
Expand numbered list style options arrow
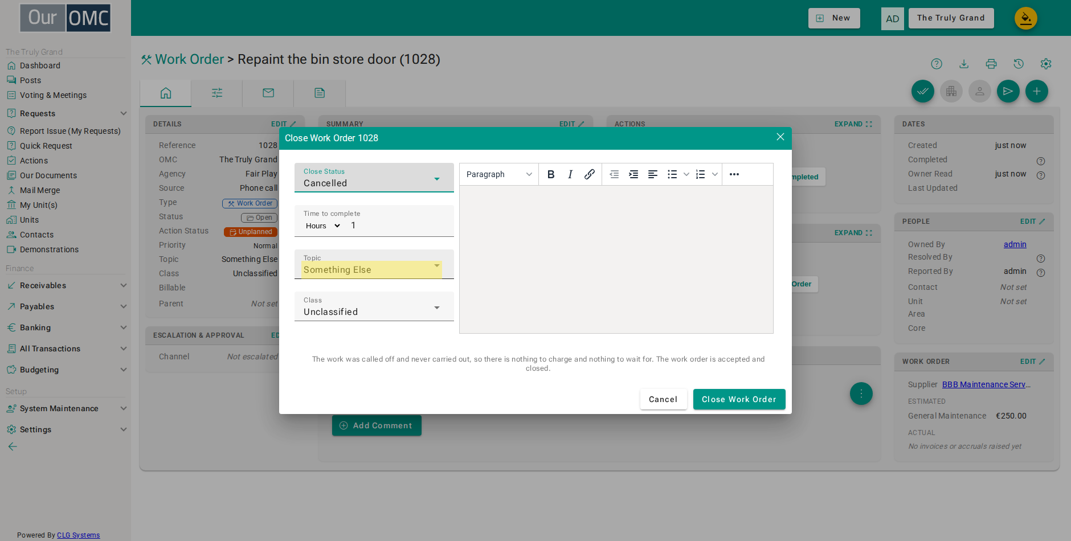715,174
